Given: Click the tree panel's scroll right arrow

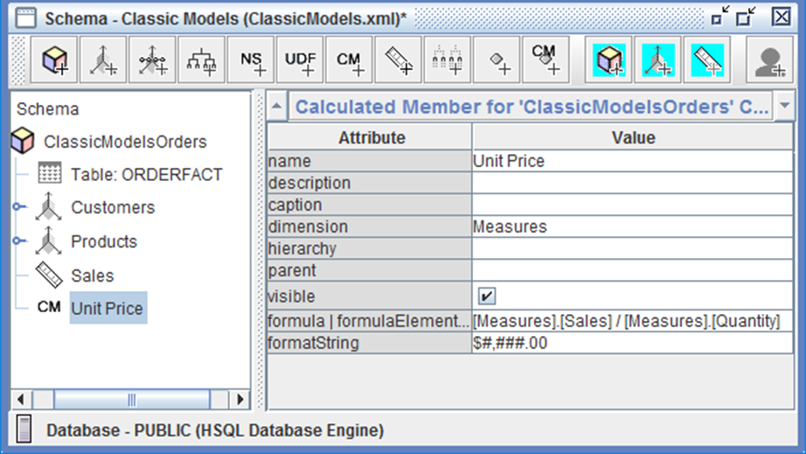Looking at the screenshot, I should click(x=239, y=399).
